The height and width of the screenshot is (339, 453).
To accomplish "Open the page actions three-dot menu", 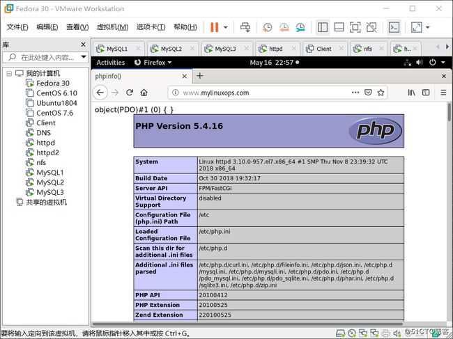I will (355, 93).
